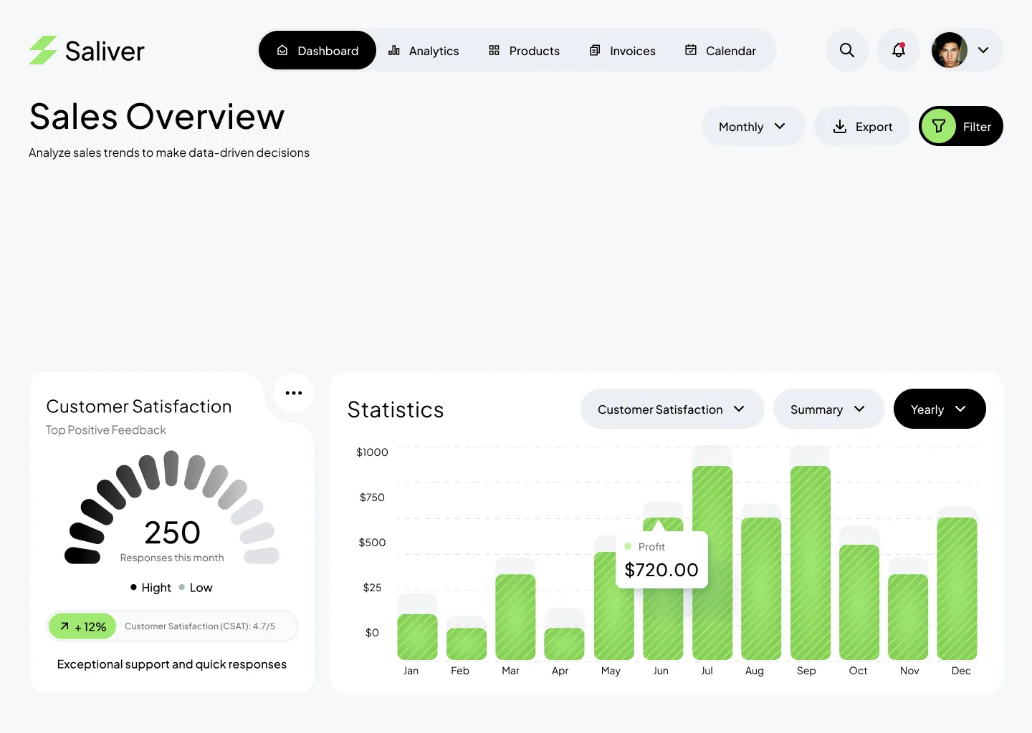The image size is (1032, 733).
Task: Go to the Products tab
Action: [524, 51]
